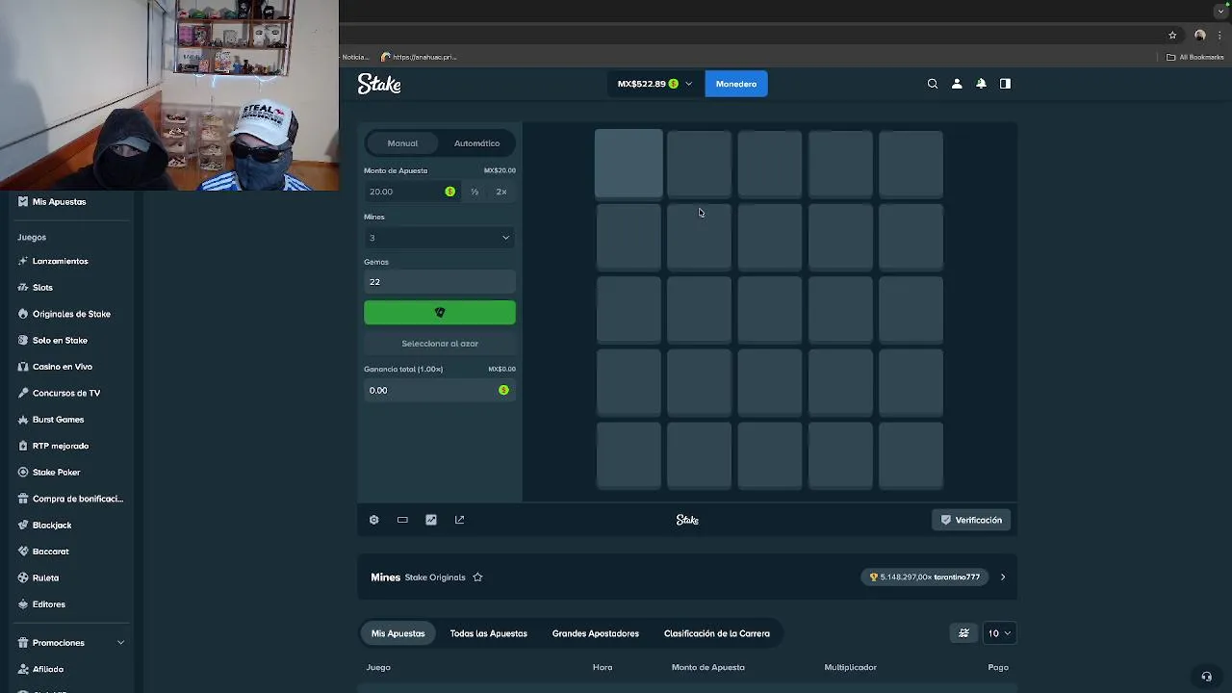
Task: Open Chrome three-dot menu
Action: click(1219, 36)
